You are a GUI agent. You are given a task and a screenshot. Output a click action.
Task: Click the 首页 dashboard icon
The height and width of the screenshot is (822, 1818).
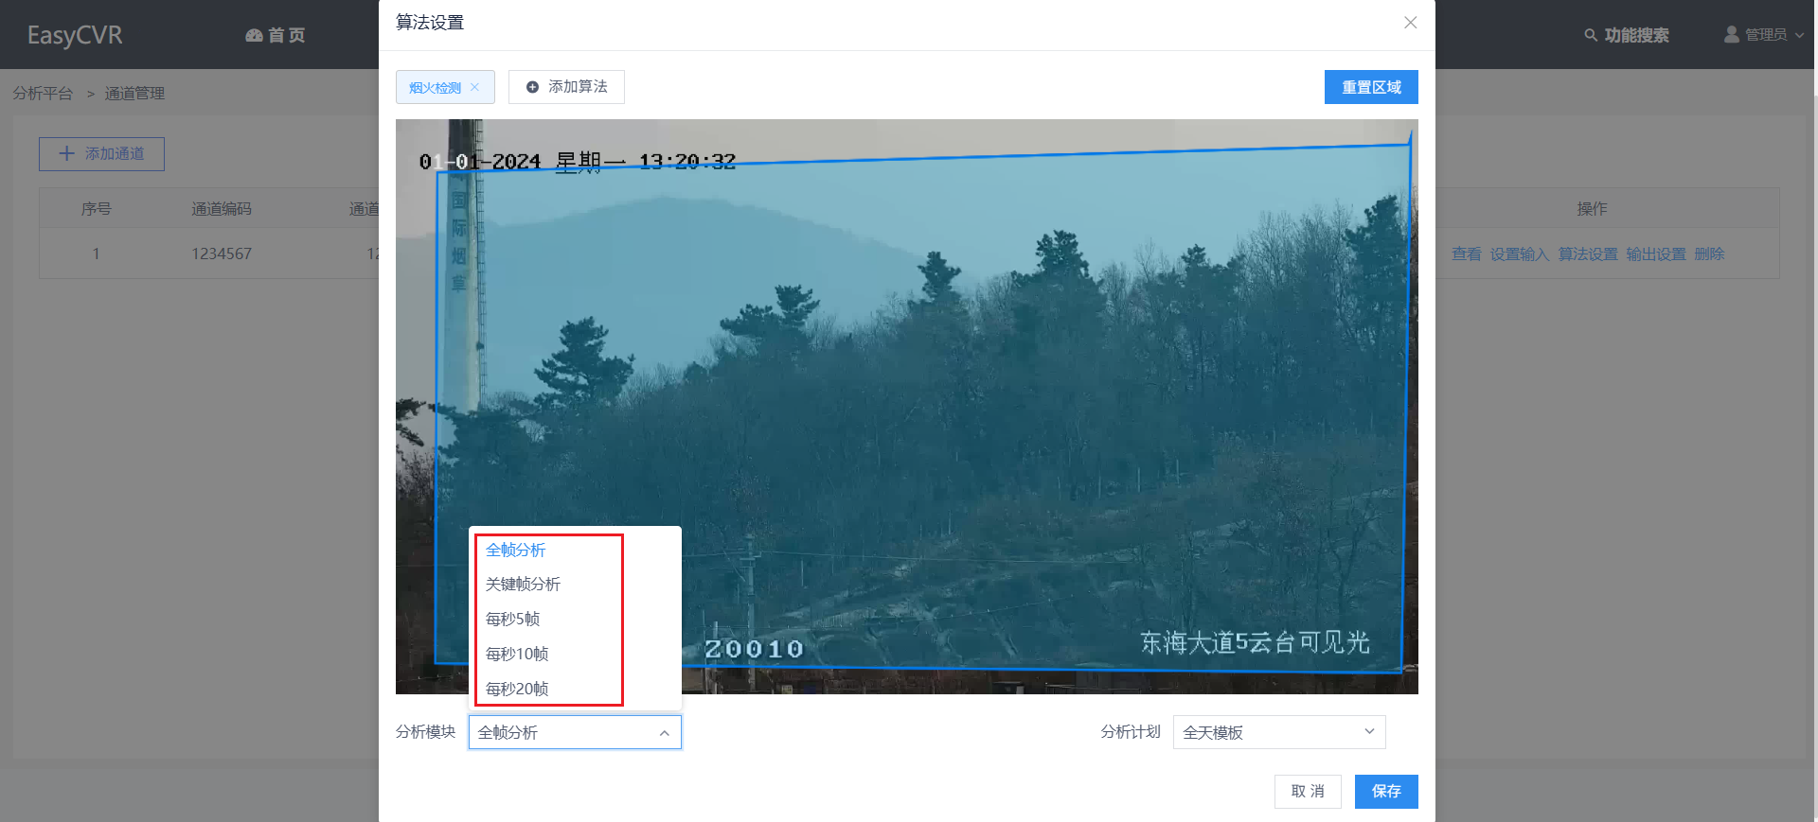(254, 35)
